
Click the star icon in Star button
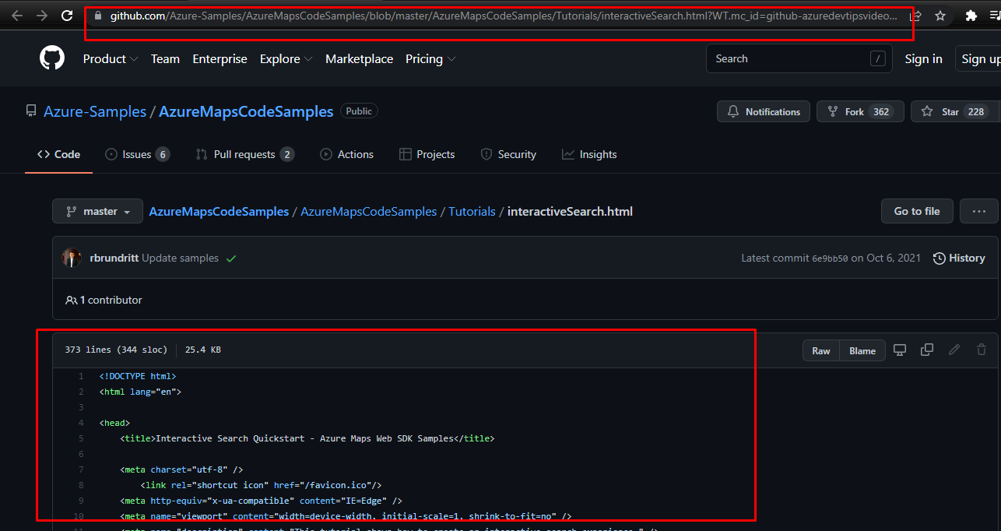927,112
